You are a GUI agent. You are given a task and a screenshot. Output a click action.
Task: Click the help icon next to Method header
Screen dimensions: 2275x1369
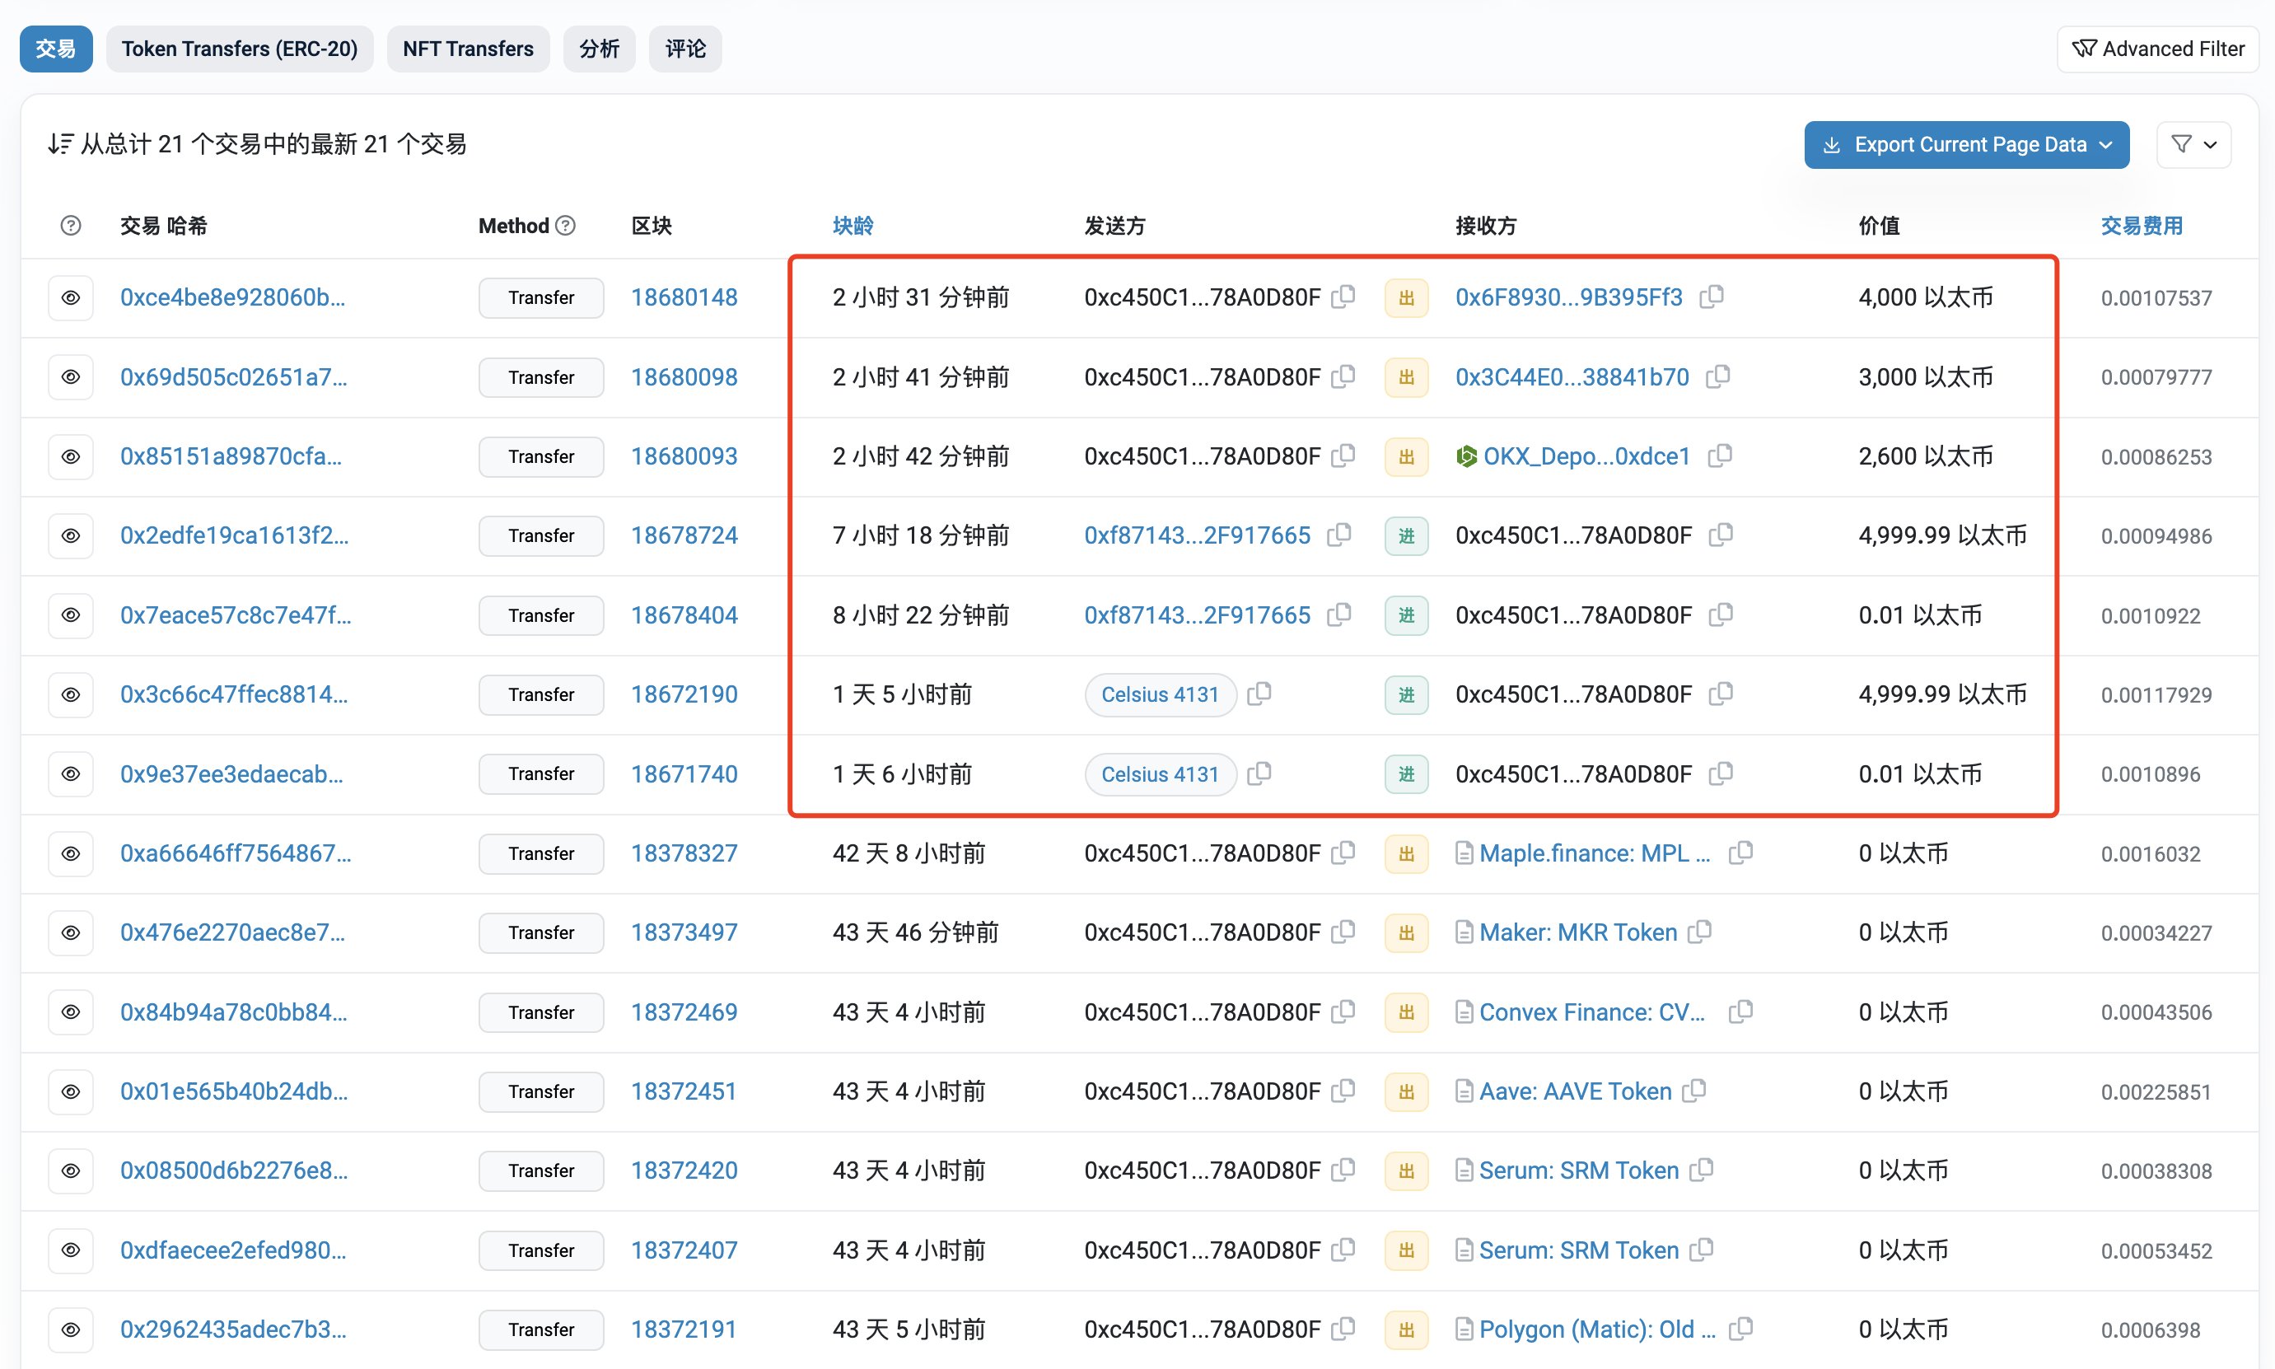click(566, 225)
